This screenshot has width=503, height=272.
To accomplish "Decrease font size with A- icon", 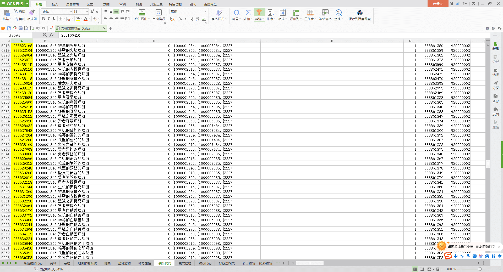I will point(97,12).
